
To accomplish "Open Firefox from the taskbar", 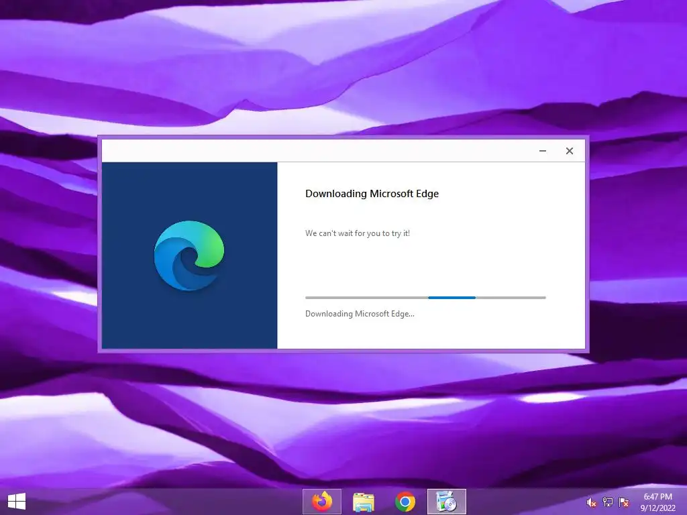I will click(x=322, y=502).
